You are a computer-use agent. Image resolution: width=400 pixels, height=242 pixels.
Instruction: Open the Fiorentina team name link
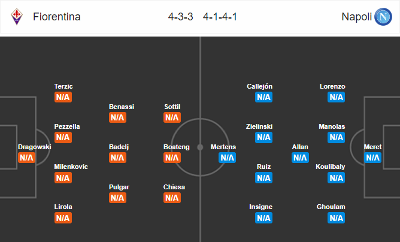(x=57, y=17)
